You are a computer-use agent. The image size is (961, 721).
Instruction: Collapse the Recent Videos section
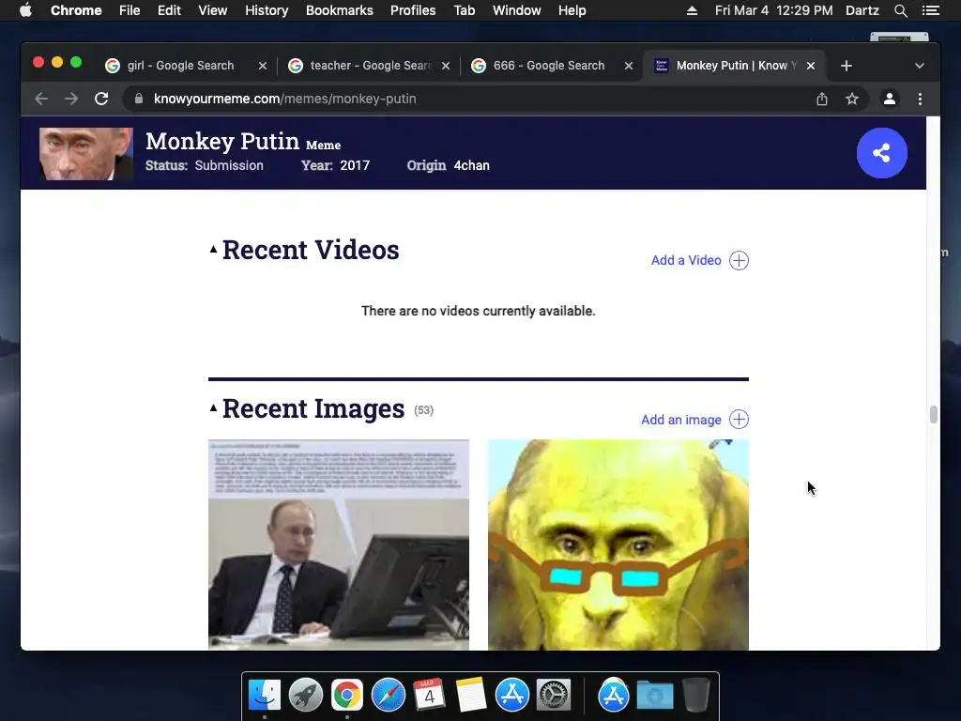click(213, 249)
